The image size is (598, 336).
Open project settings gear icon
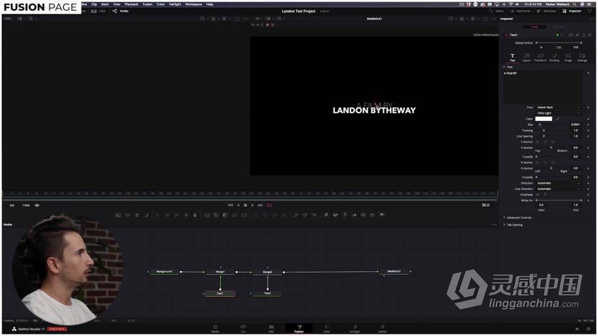click(x=588, y=329)
